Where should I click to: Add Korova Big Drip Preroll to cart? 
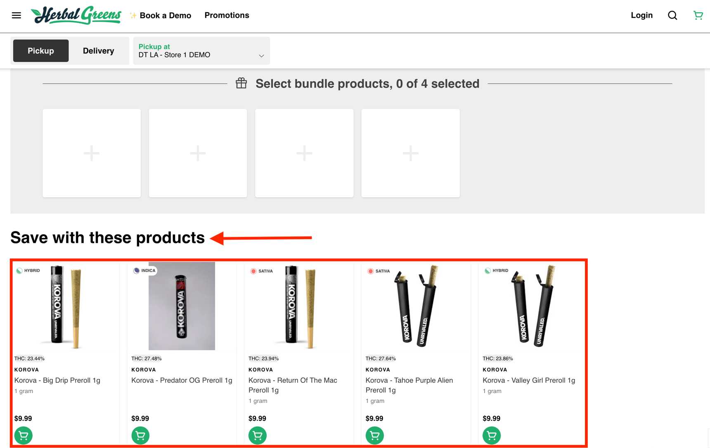tap(23, 435)
